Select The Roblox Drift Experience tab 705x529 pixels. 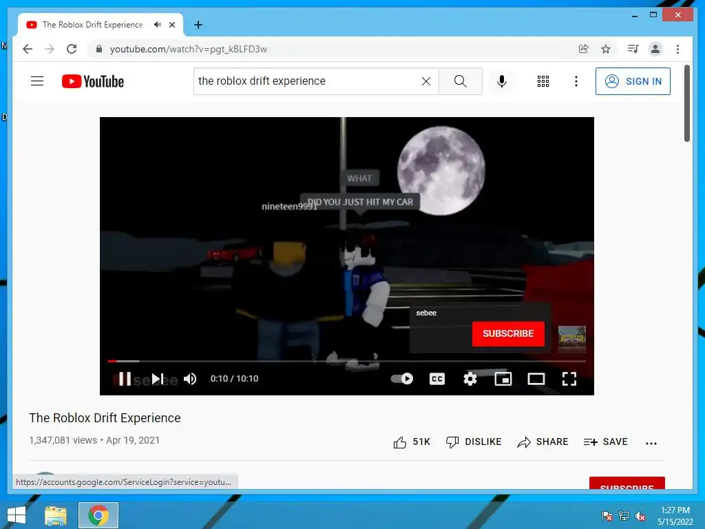click(92, 25)
